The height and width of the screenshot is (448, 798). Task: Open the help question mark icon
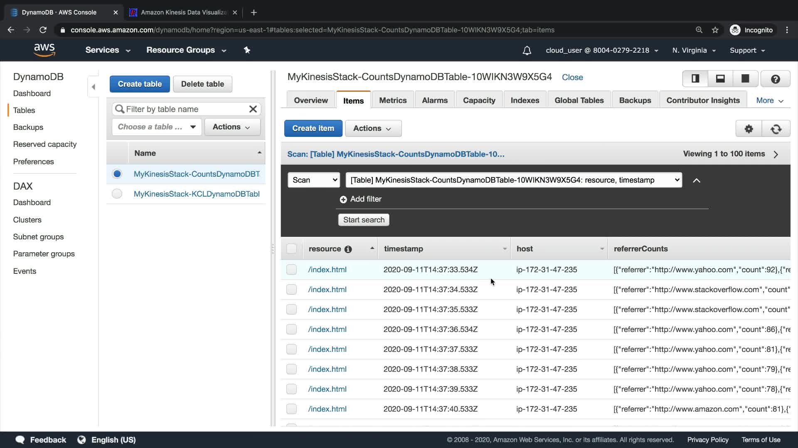click(775, 79)
